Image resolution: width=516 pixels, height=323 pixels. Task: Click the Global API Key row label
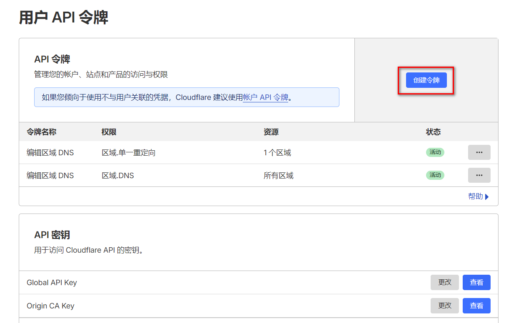pyautogui.click(x=52, y=283)
